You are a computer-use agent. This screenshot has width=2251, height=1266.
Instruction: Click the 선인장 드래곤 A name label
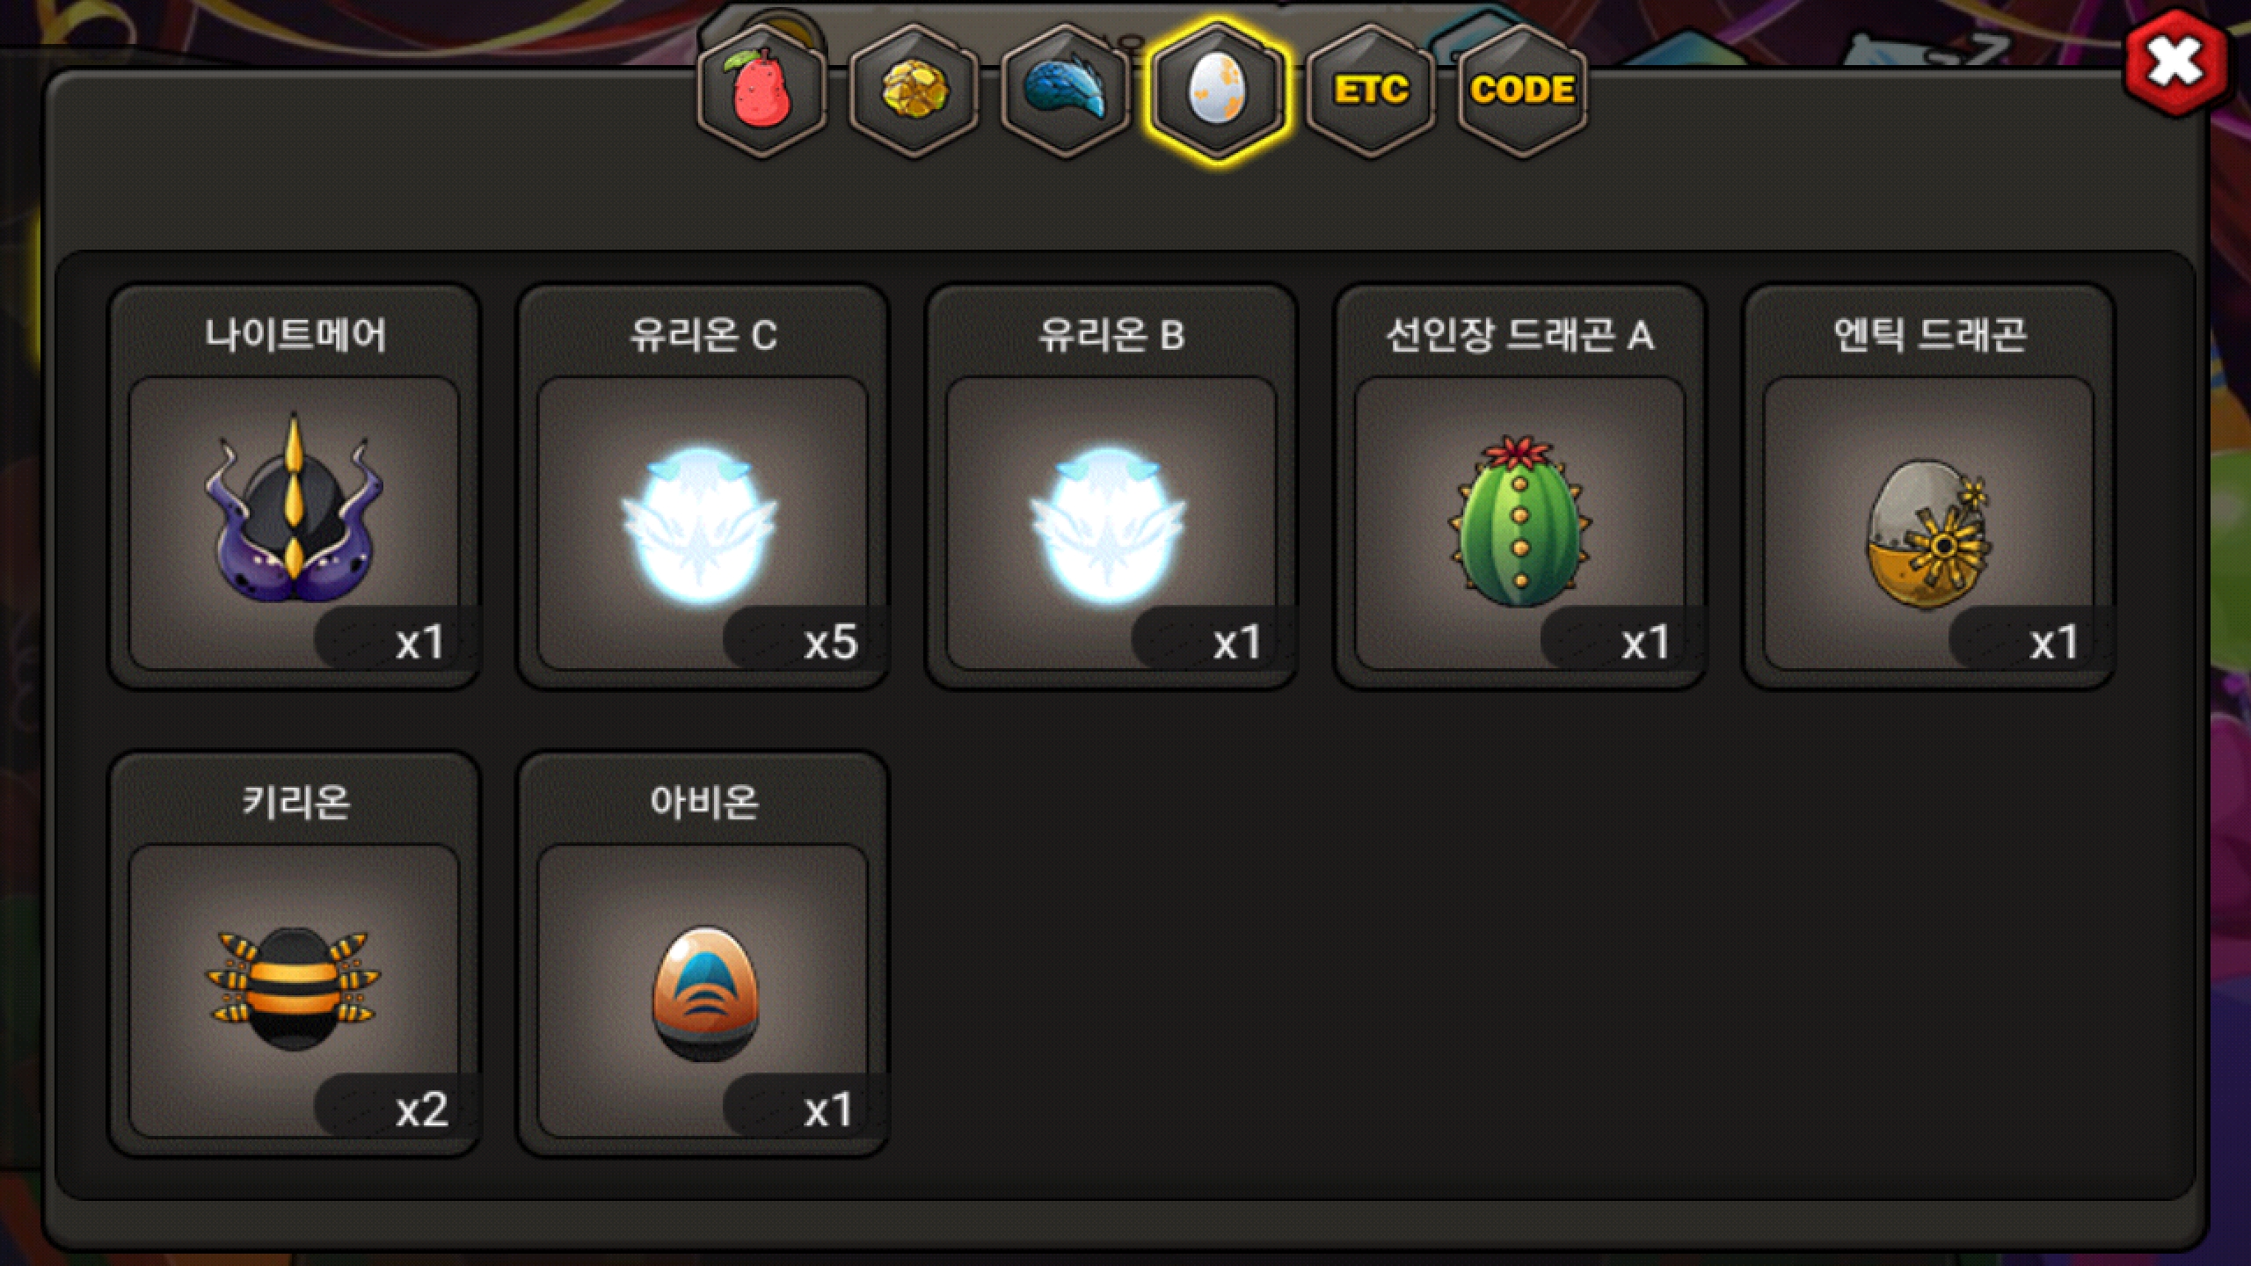point(1519,335)
